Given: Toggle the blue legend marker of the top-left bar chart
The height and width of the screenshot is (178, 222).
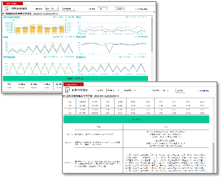Looking at the screenshot, I should 55,17.
